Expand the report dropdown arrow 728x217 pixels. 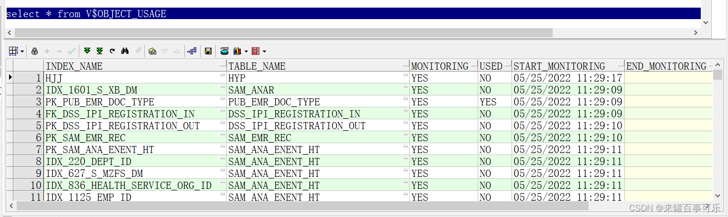[264, 52]
